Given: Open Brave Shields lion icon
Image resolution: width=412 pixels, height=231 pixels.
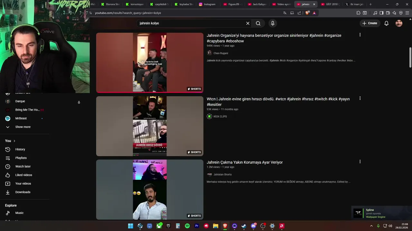Looking at the screenshot, I should tap(307, 13).
